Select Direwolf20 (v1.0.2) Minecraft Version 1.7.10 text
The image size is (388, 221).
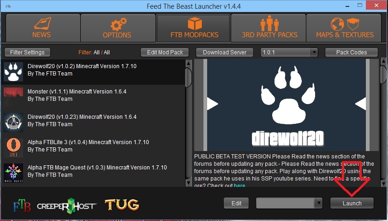click(82, 66)
